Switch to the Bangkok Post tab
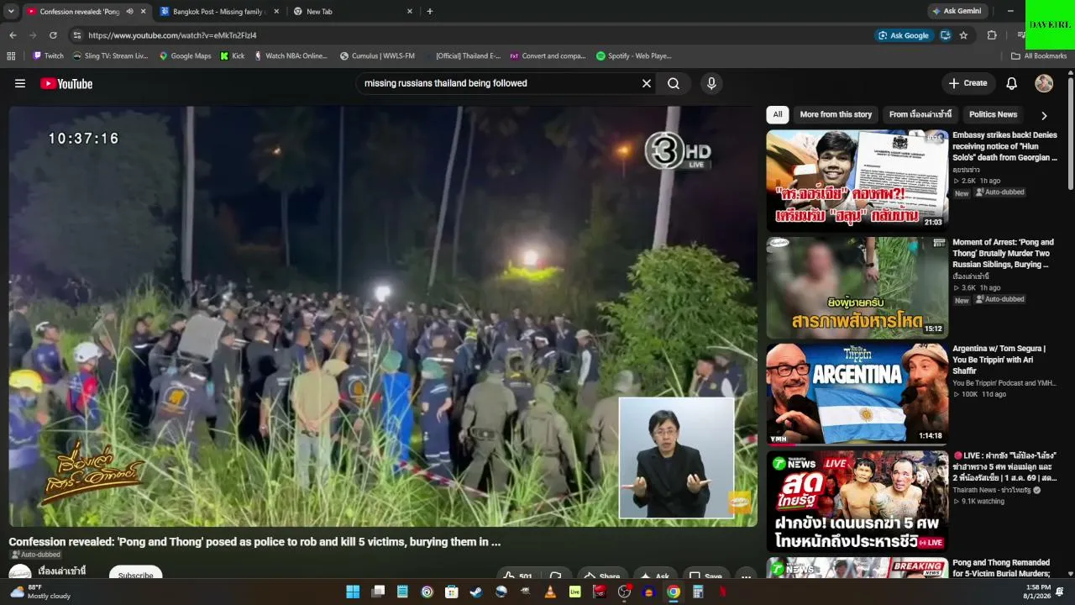This screenshot has width=1075, height=605. click(x=218, y=12)
